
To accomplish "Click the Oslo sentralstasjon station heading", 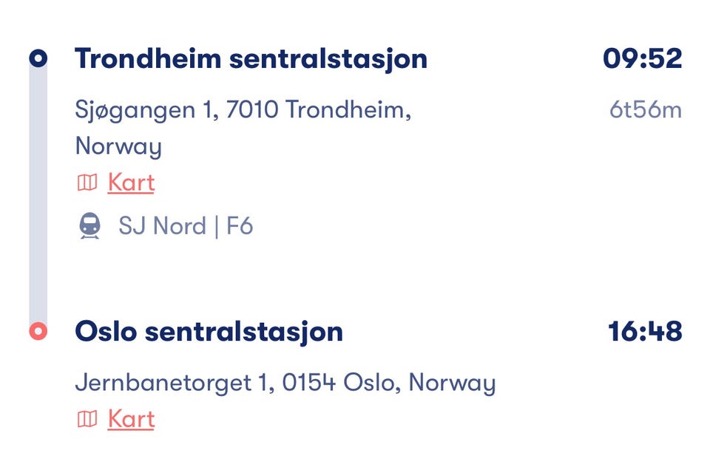I will coord(209,332).
